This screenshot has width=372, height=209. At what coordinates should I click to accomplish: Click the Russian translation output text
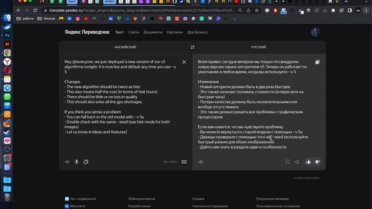point(253,105)
